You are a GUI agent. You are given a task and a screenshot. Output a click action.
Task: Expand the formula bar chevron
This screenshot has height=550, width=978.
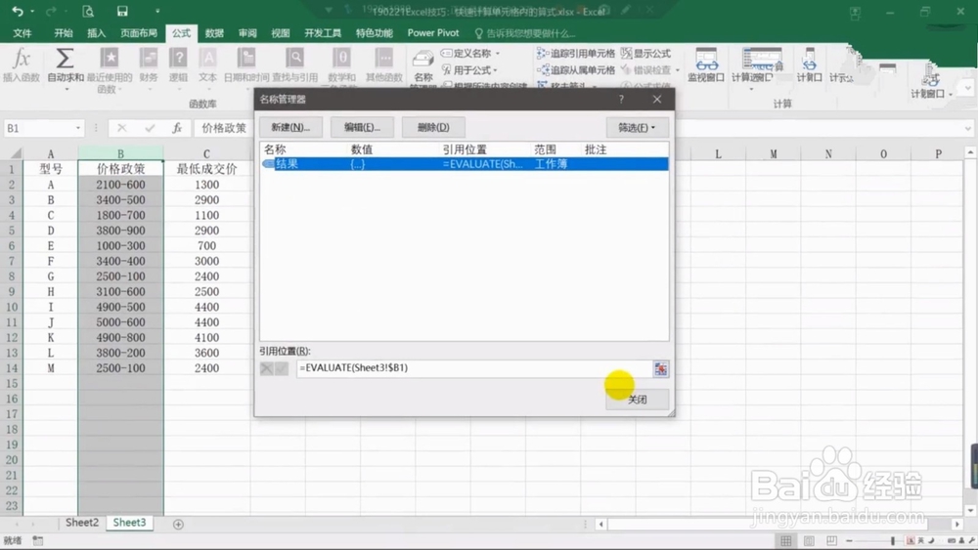967,128
